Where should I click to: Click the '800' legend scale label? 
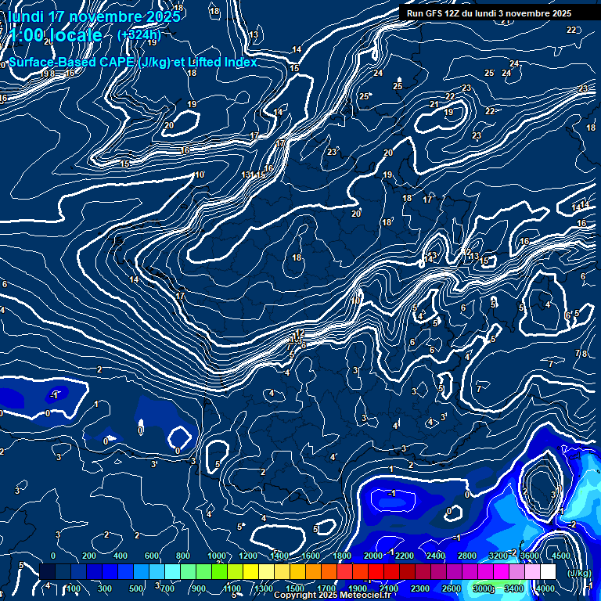183,556
